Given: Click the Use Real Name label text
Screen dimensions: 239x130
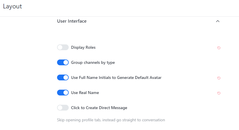Looking at the screenshot, I should pos(85,93).
